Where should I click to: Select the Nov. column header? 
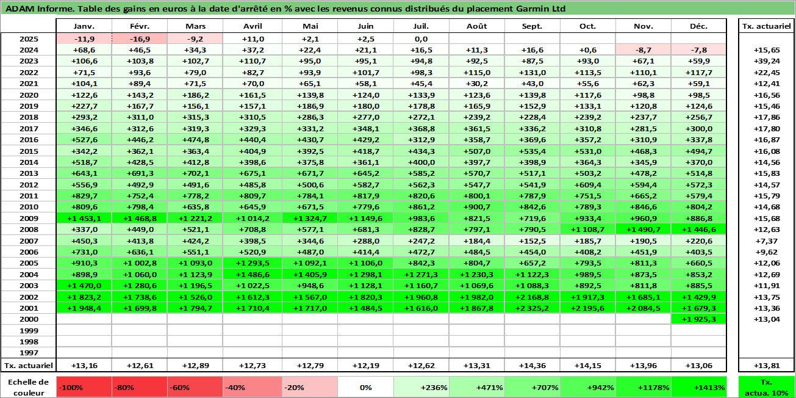coord(644,26)
